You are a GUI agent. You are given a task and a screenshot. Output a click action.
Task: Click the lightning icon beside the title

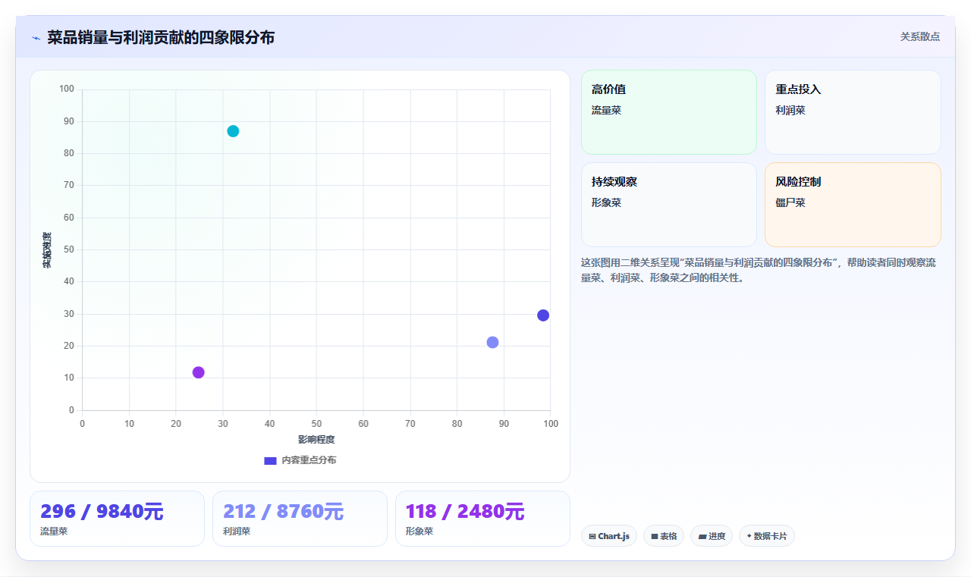[36, 38]
